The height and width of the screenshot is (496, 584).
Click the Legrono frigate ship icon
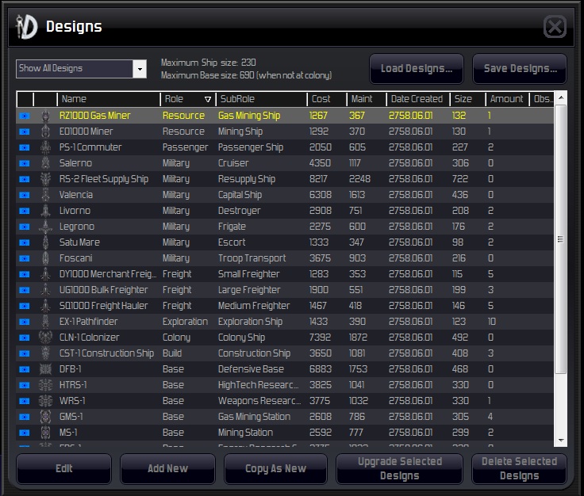[x=45, y=227]
